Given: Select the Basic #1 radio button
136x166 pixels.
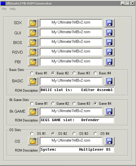Looking at the screenshot, I should pos(32,73).
